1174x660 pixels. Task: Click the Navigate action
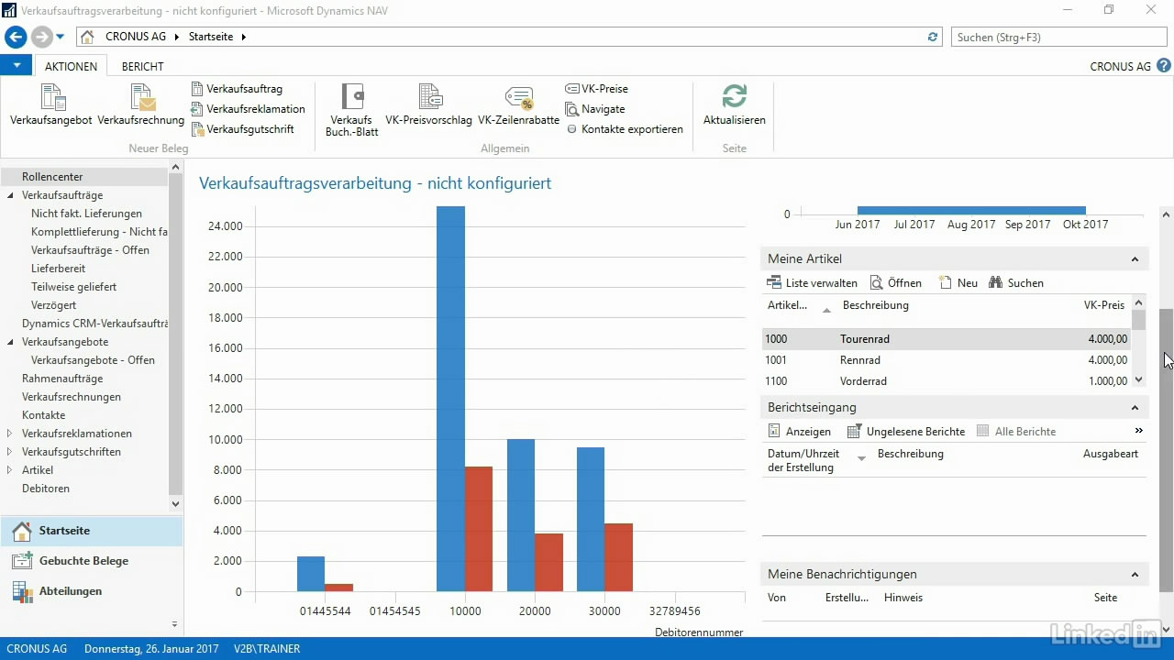point(595,109)
